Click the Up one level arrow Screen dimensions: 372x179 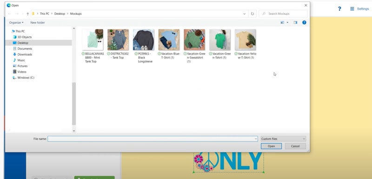click(x=28, y=14)
